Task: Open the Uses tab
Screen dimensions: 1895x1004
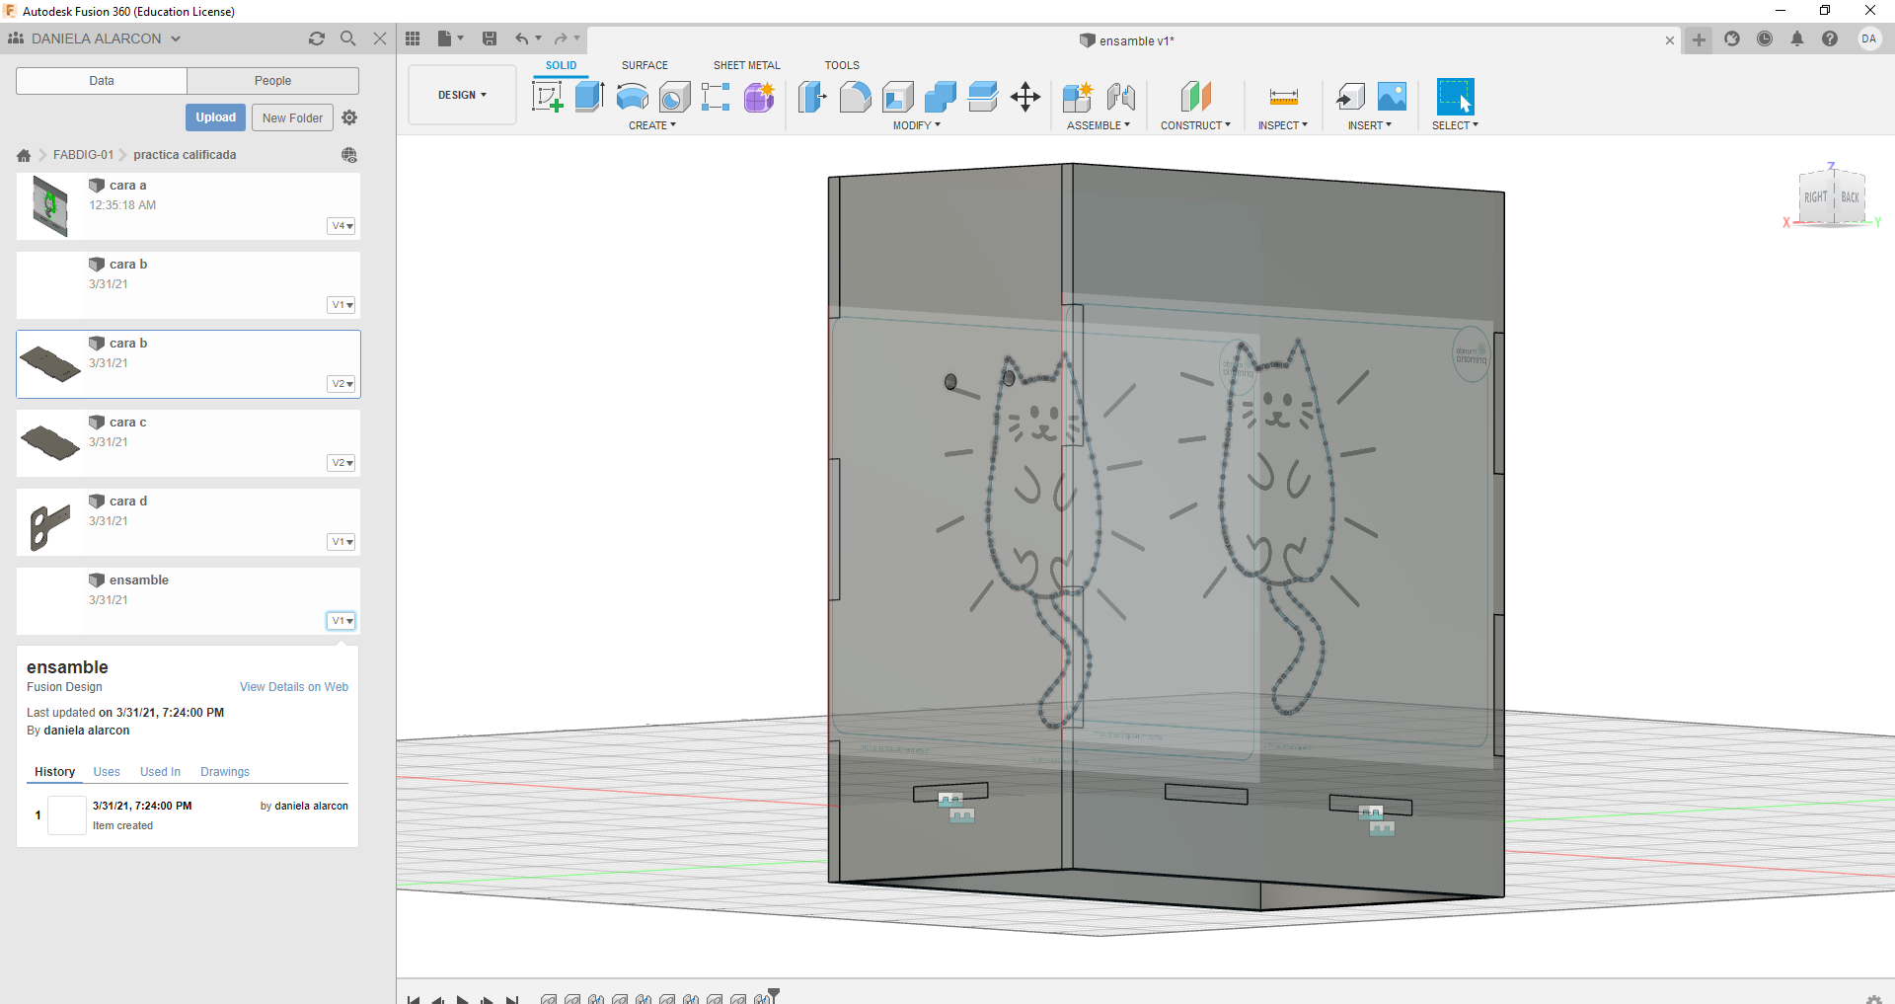Action: (x=107, y=772)
